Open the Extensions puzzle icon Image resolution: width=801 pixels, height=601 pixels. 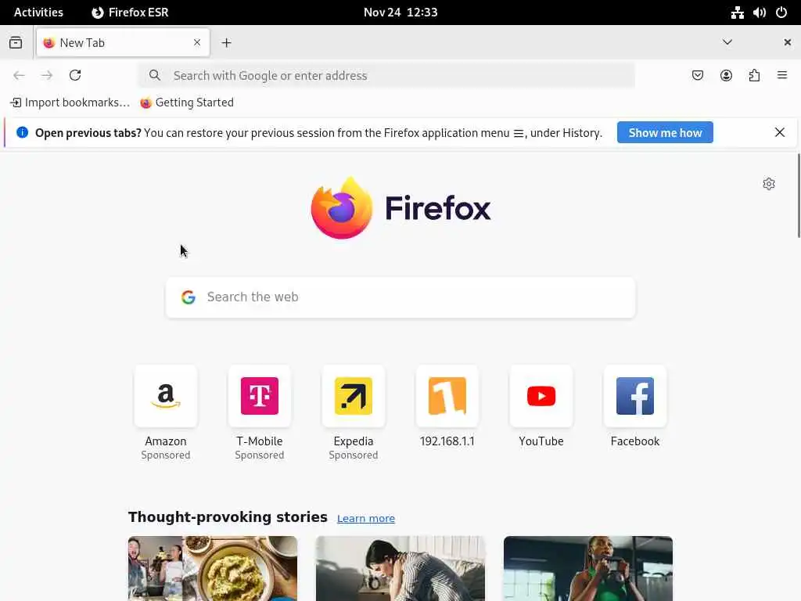pos(754,76)
